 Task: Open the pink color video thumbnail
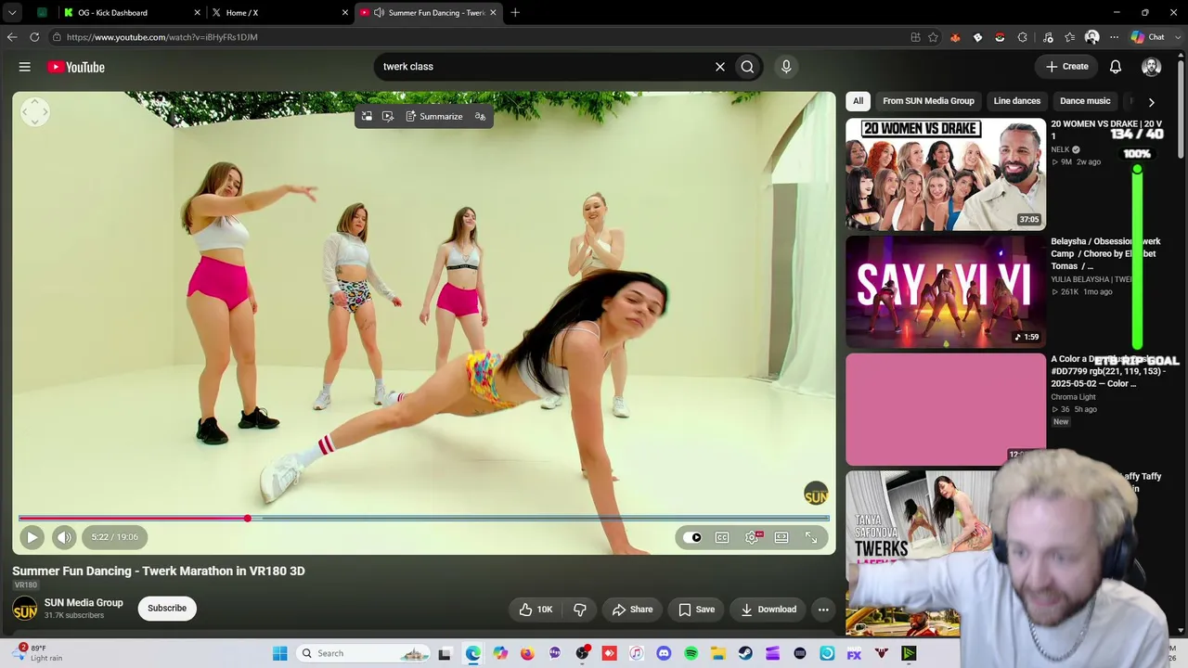point(946,409)
